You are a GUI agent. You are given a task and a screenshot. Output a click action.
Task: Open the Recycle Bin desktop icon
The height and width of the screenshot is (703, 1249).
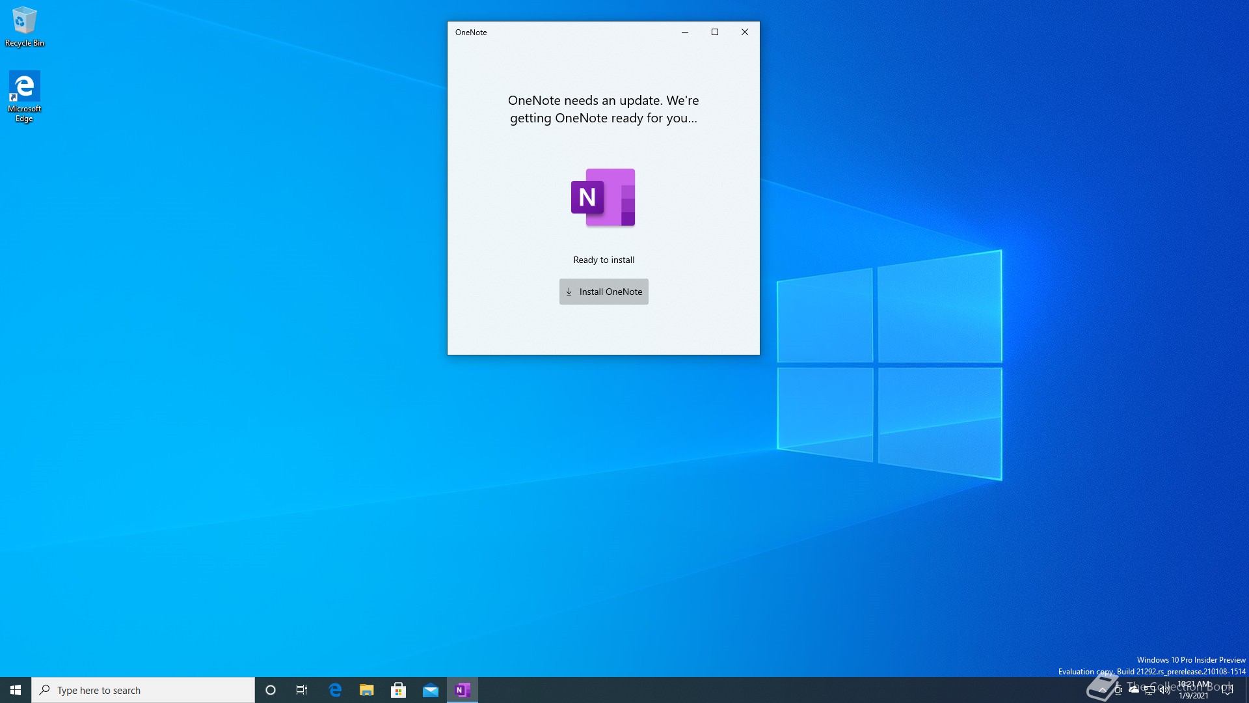24,26
